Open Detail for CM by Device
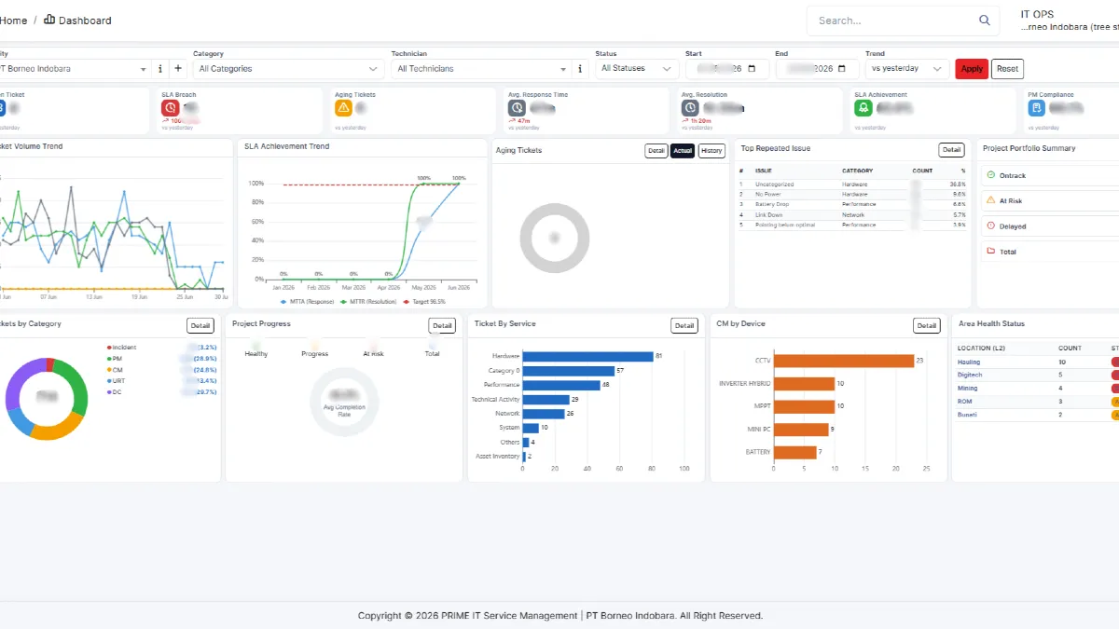This screenshot has height=629, width=1119. point(926,325)
